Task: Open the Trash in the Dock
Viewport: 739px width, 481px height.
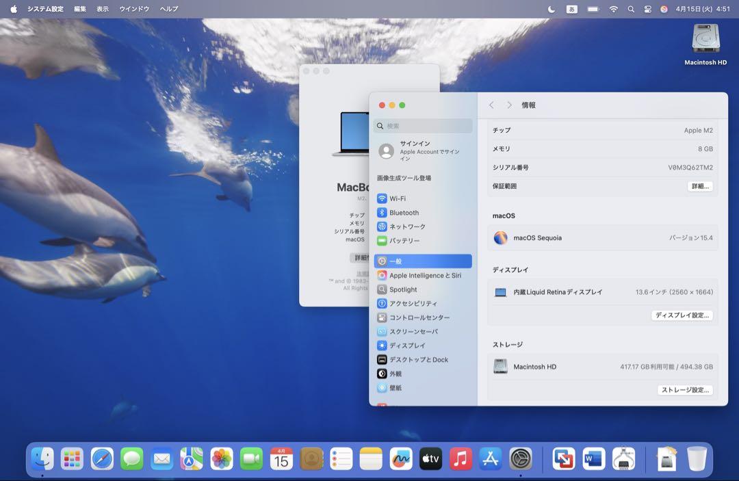Action: click(x=697, y=459)
